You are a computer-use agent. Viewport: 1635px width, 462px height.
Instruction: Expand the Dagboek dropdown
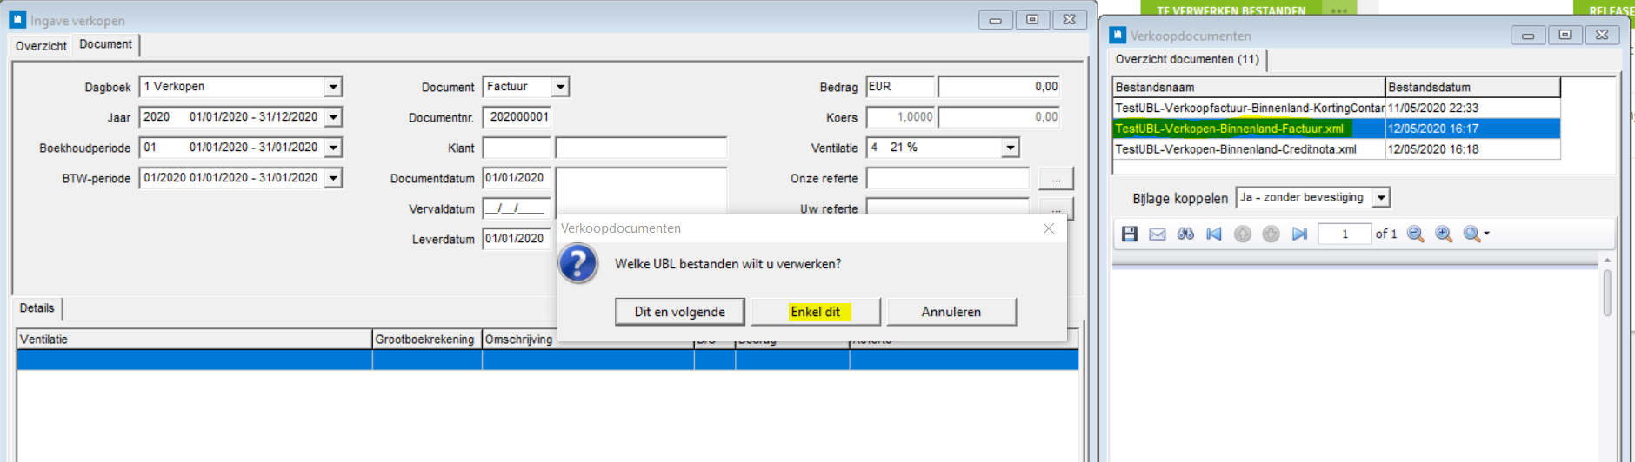click(333, 87)
